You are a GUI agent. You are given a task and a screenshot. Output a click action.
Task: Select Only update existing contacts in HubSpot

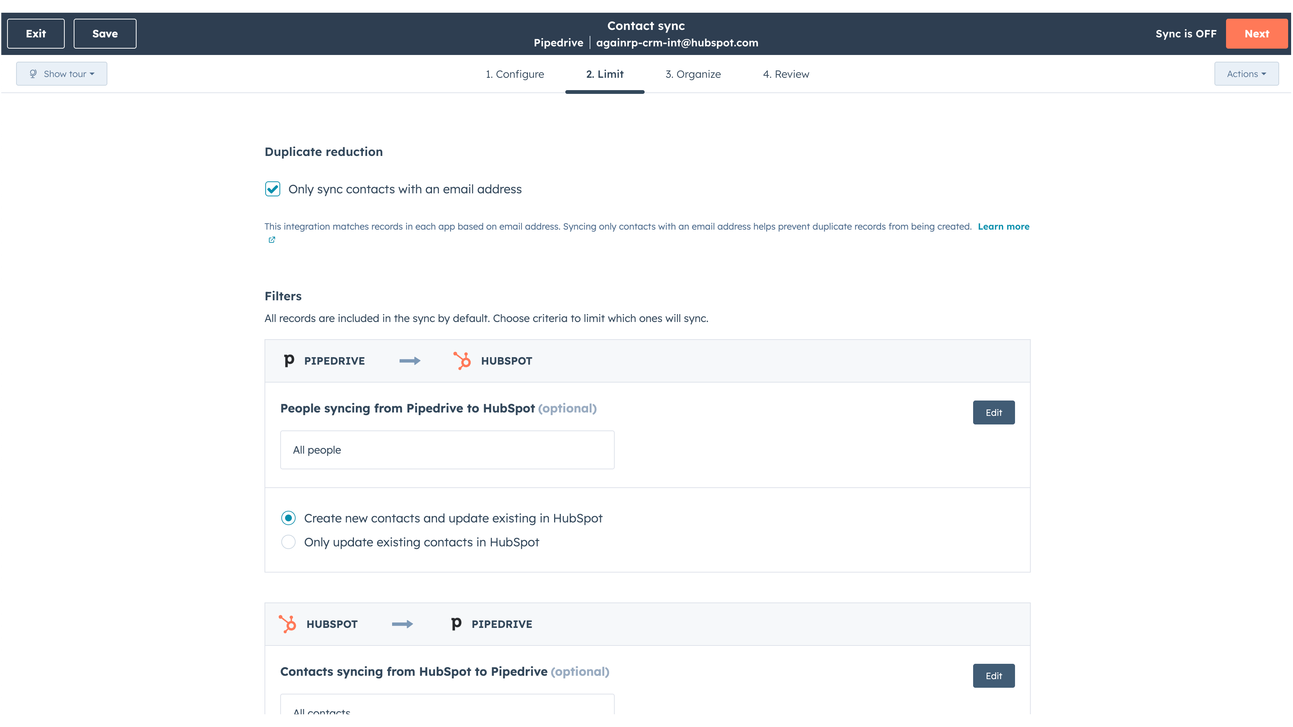point(288,542)
